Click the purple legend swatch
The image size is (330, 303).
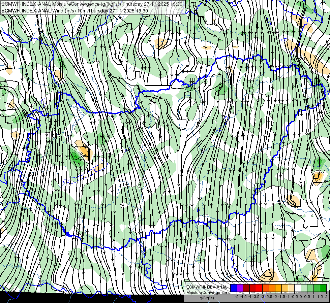[240, 288]
